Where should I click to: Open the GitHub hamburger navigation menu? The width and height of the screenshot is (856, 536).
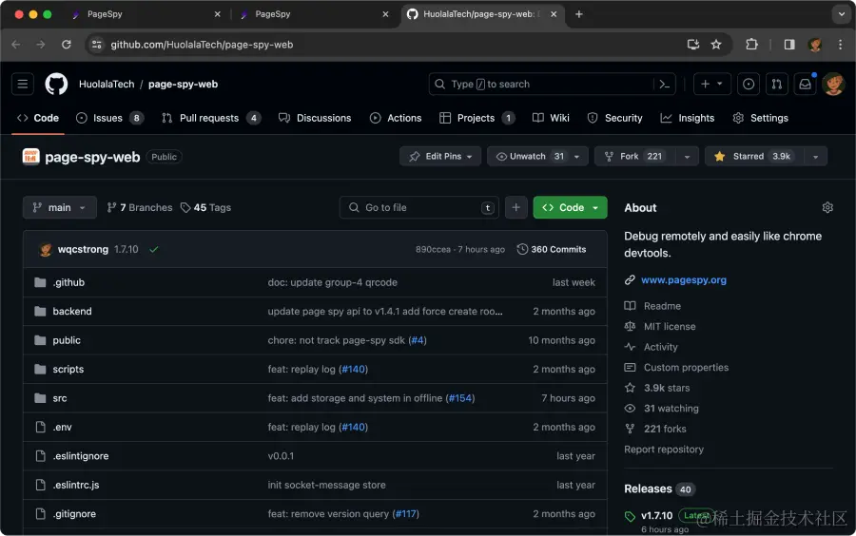(23, 84)
